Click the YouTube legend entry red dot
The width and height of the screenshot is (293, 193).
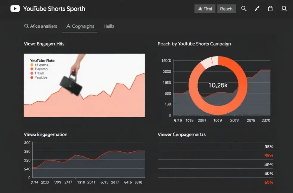[x=32, y=77]
